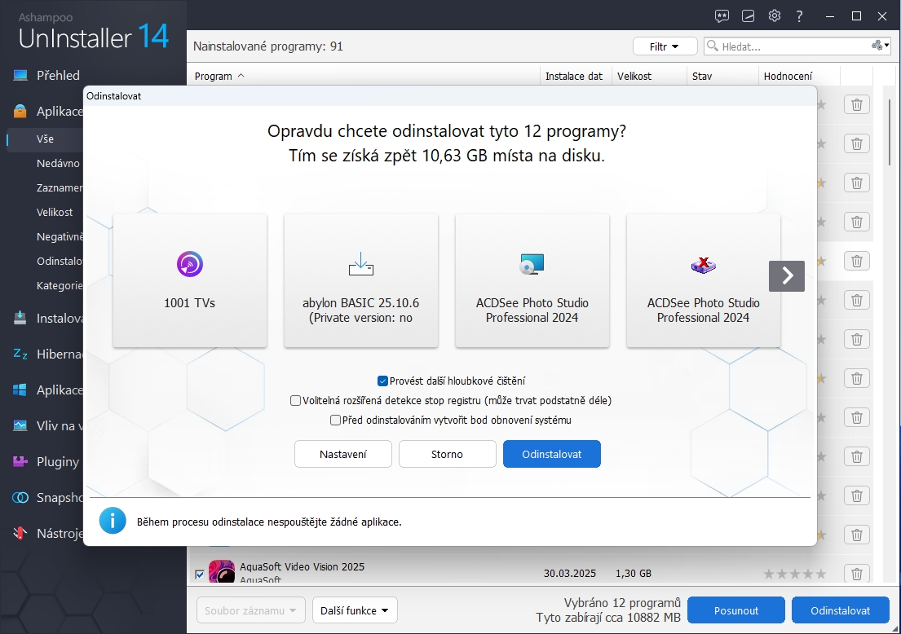The height and width of the screenshot is (634, 901).
Task: Enable Před odinstalováním vytvořit bod obnovení systému
Action: tap(336, 420)
